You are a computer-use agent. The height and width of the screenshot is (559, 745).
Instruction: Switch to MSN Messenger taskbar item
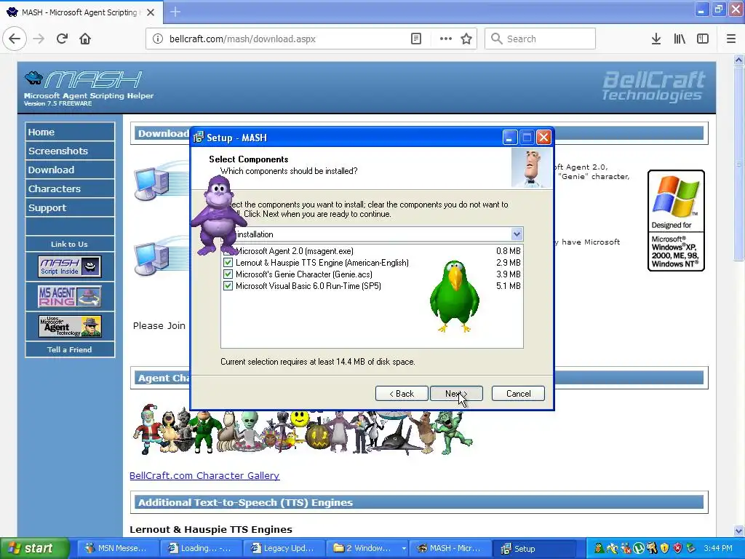[x=117, y=548]
